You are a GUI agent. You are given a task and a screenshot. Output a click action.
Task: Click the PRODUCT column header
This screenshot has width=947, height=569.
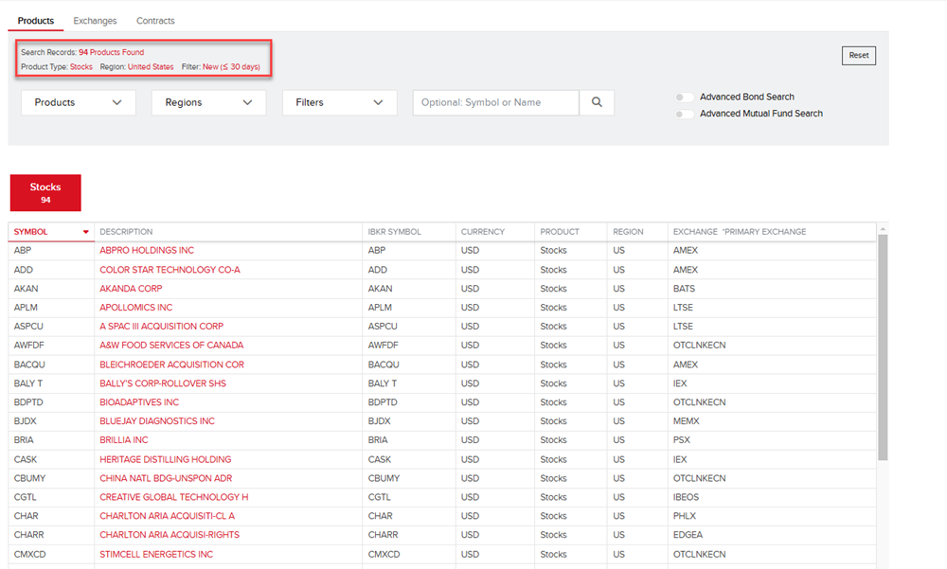560,232
